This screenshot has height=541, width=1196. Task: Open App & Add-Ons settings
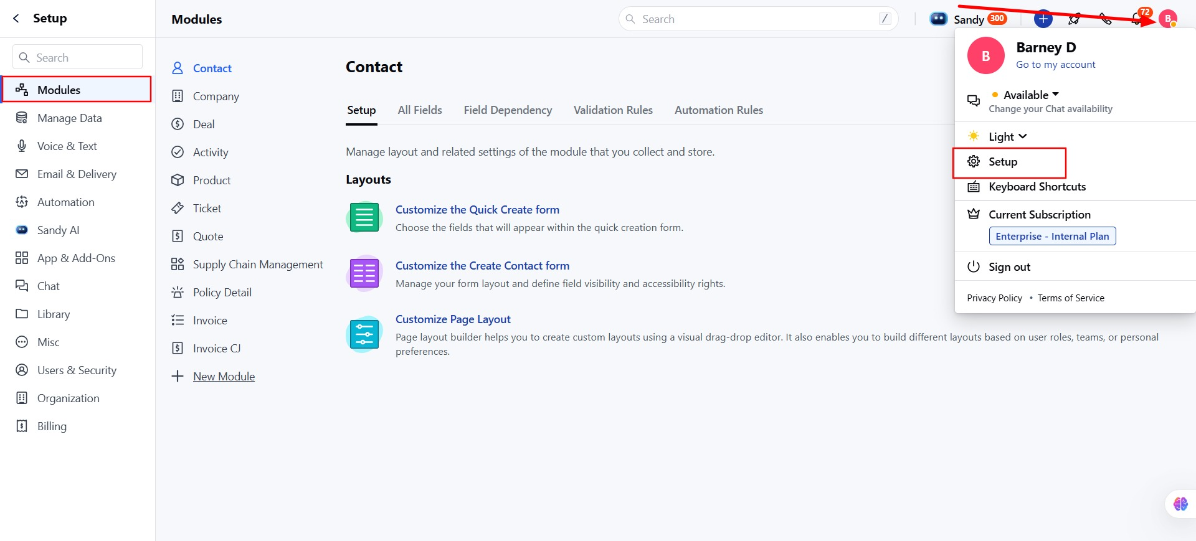coord(77,258)
